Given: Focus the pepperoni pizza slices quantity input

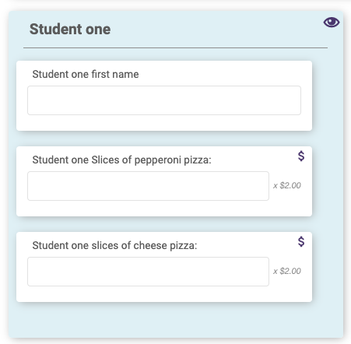Looking at the screenshot, I should pos(148,186).
